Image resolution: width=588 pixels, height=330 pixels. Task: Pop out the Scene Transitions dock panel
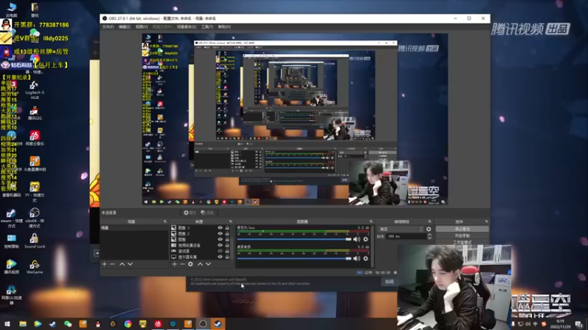(x=430, y=221)
